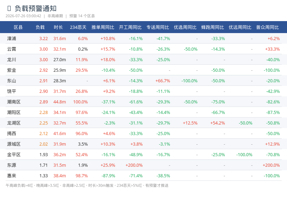Click 金平区 load value 1.93

click(44, 155)
